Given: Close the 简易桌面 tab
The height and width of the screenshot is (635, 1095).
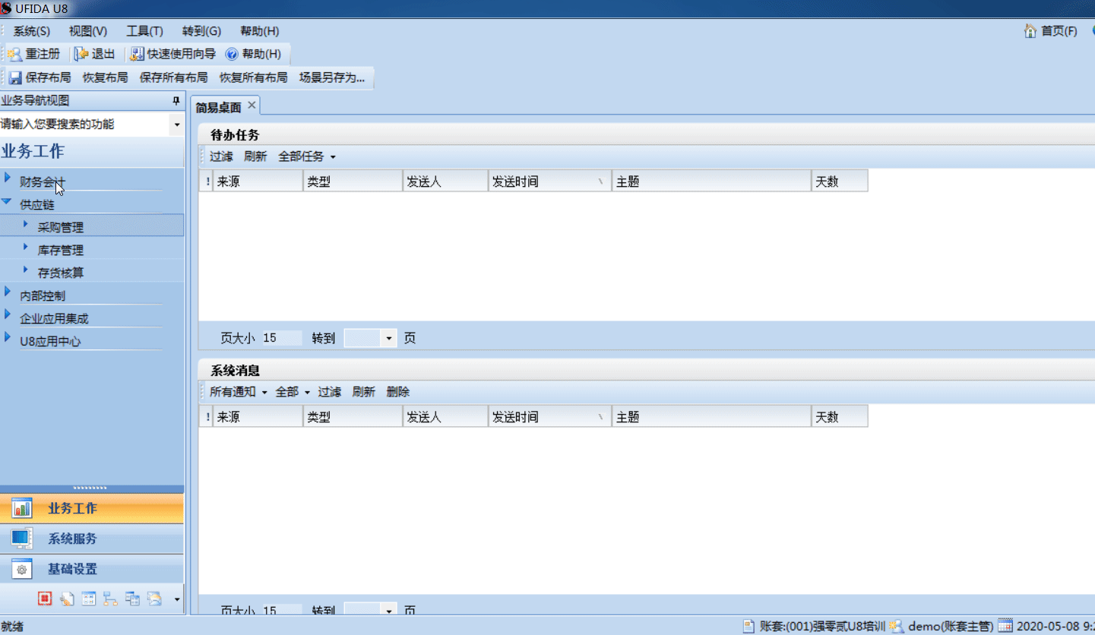Looking at the screenshot, I should [x=252, y=106].
